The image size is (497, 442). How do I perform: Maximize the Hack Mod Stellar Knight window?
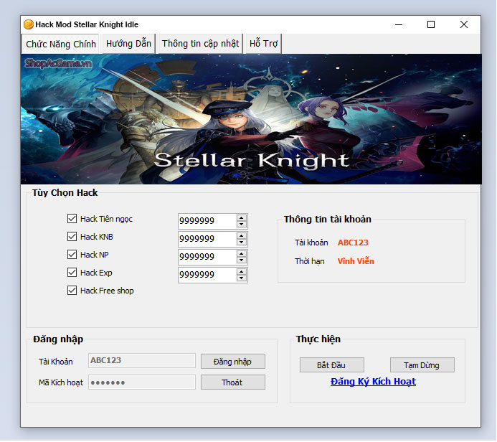coord(431,24)
